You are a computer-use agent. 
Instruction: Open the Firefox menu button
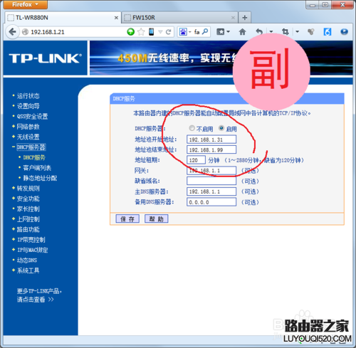point(26,4)
